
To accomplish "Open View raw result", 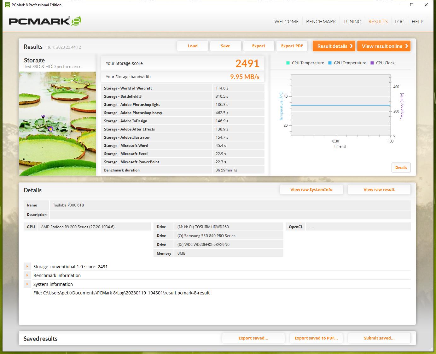I will coord(379,189).
